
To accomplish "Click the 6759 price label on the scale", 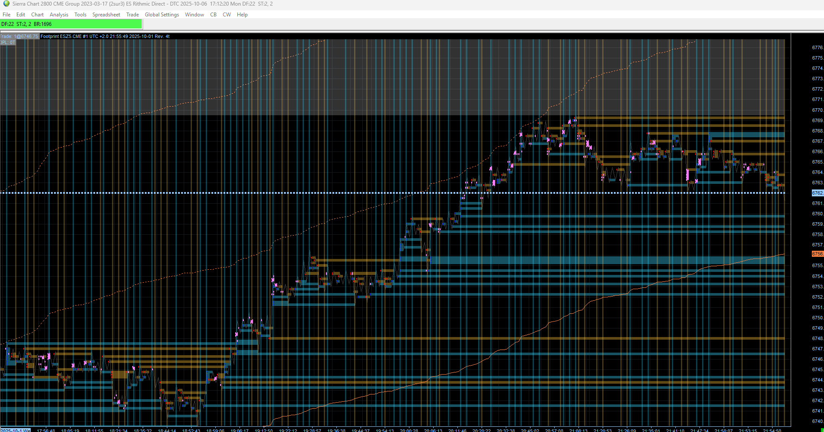I will click(x=818, y=224).
